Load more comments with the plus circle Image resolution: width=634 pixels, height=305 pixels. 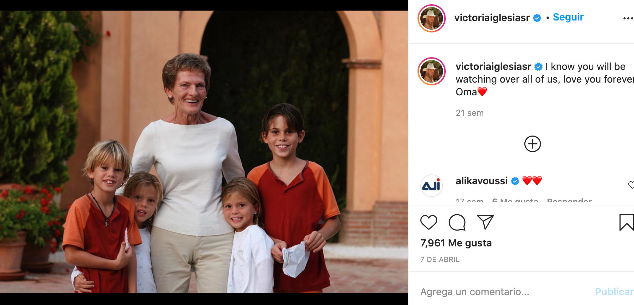pyautogui.click(x=532, y=144)
